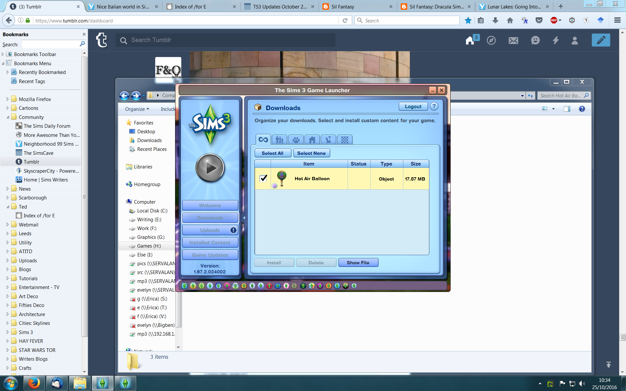Open Pocket icon in Firefox toolbar
Screen dimensions: 626x391
[539, 21]
